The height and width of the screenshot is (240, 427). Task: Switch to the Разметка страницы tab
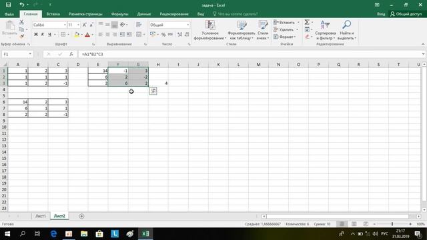[x=85, y=14]
